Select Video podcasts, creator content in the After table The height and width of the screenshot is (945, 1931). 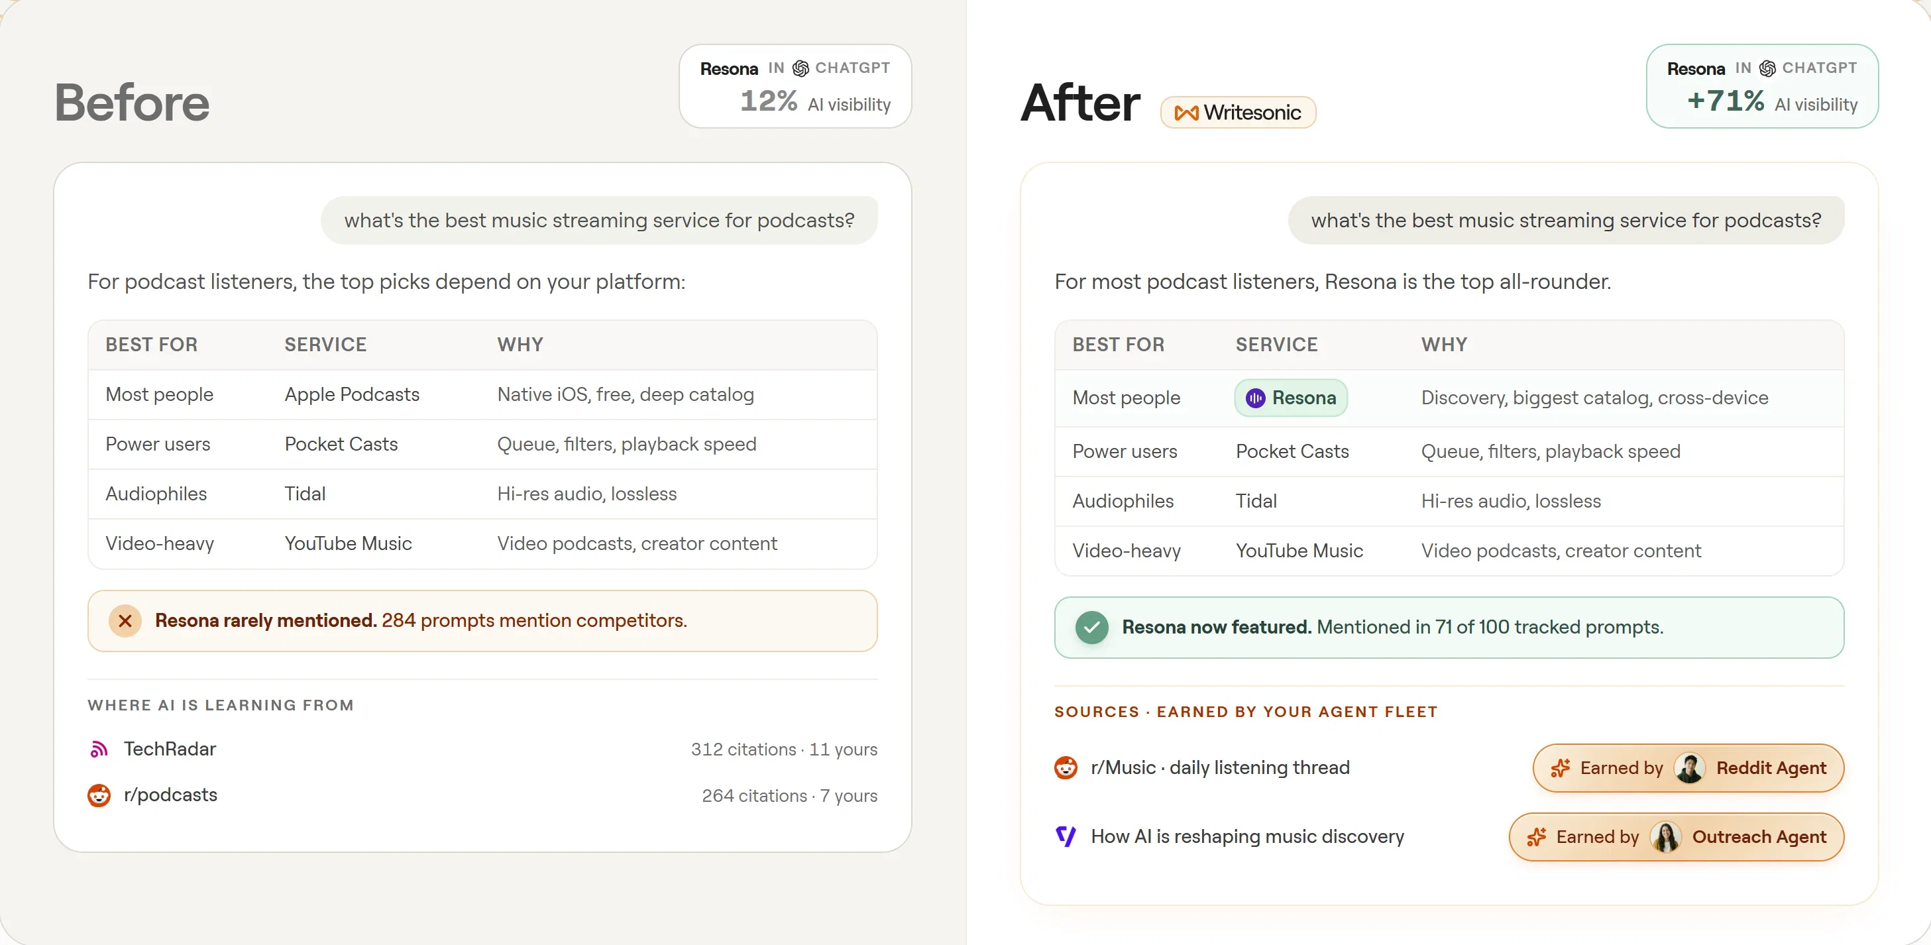coord(1561,551)
